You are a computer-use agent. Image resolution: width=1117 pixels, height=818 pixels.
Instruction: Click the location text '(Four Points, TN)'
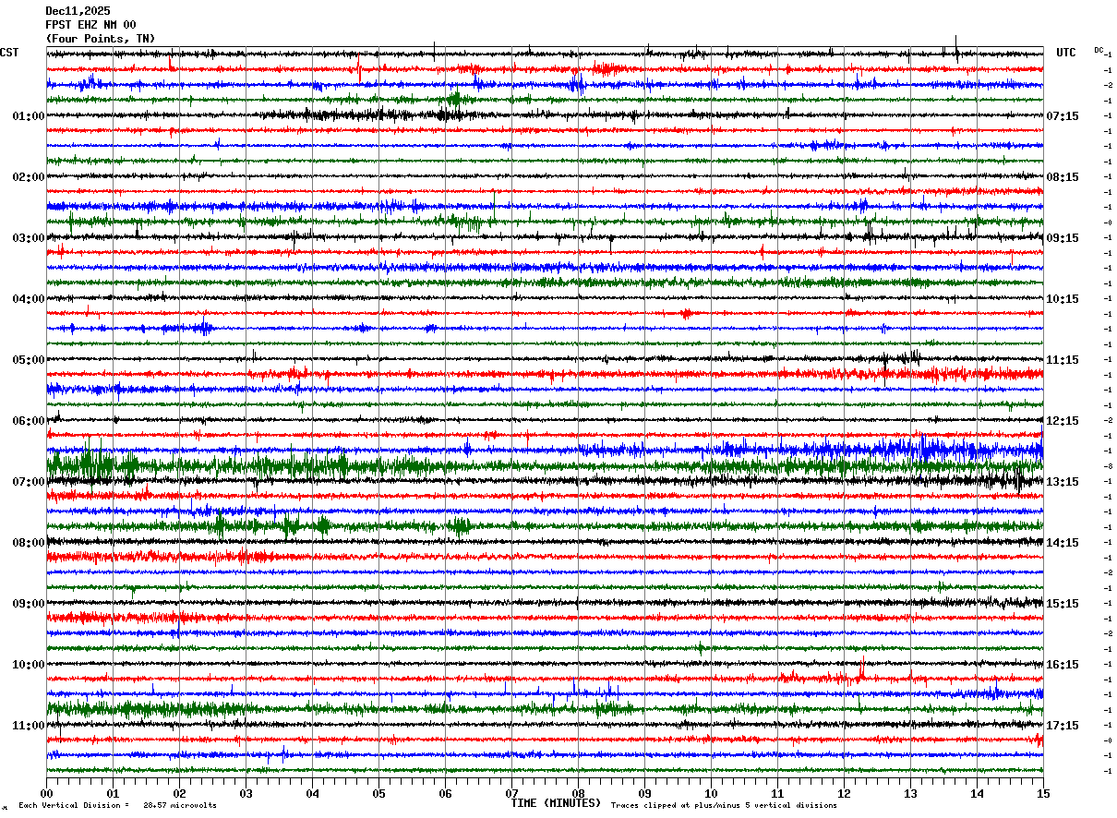[101, 39]
